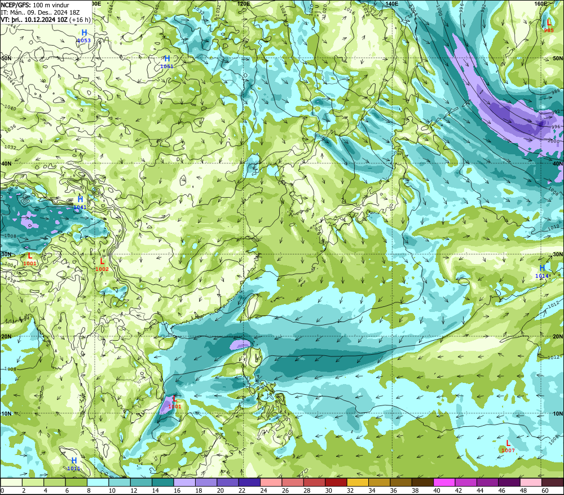
Task: Click the H 1014 high pressure label
Action: pyautogui.click(x=542, y=271)
